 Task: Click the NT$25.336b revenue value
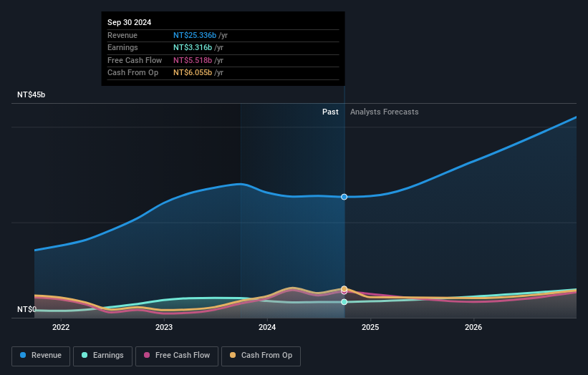[x=195, y=35]
